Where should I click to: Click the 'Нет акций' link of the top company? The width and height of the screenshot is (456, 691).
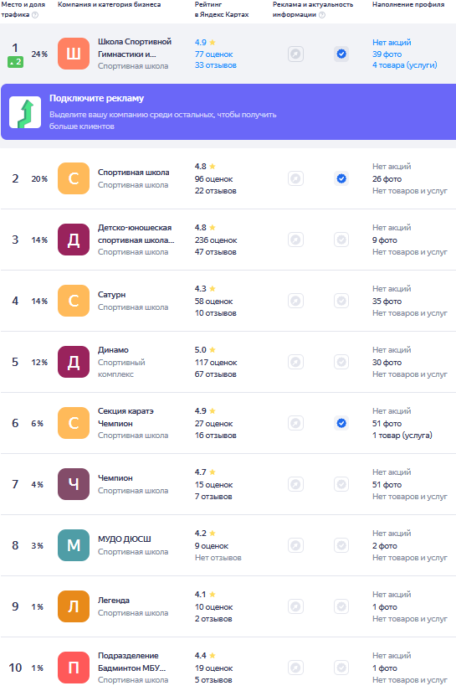coord(392,43)
